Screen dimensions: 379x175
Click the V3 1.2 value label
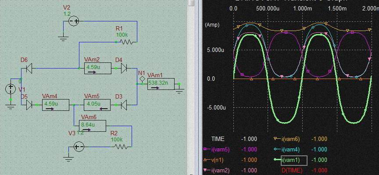point(80,133)
